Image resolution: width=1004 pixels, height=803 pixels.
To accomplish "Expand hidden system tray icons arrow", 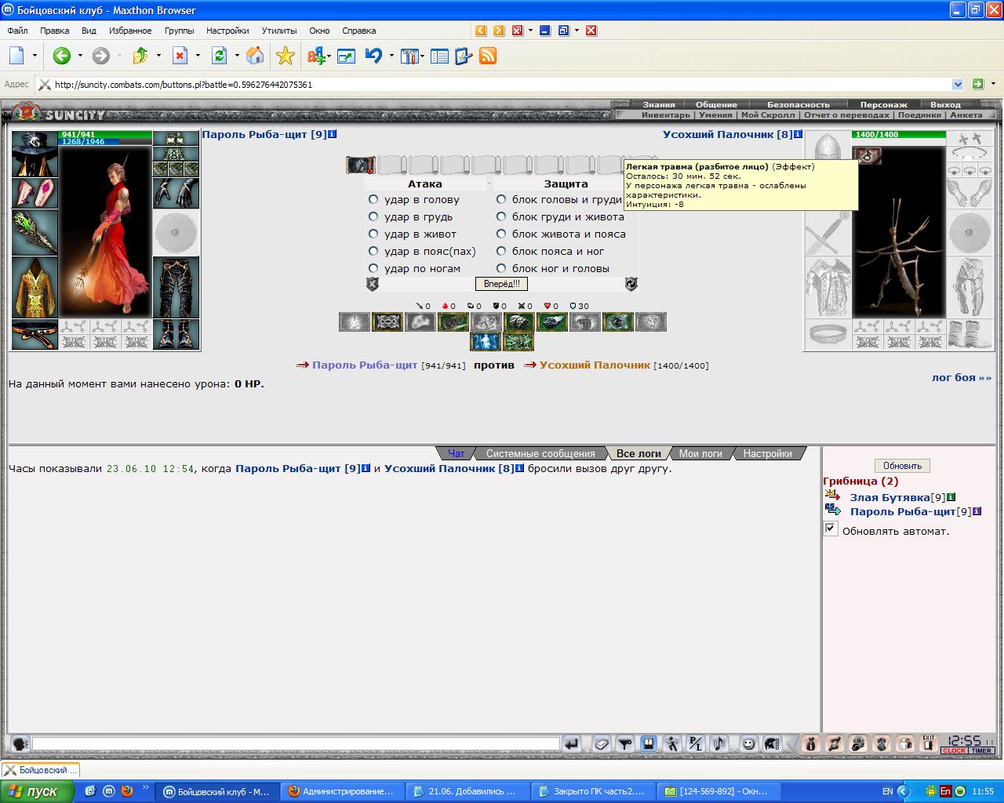I will [904, 791].
